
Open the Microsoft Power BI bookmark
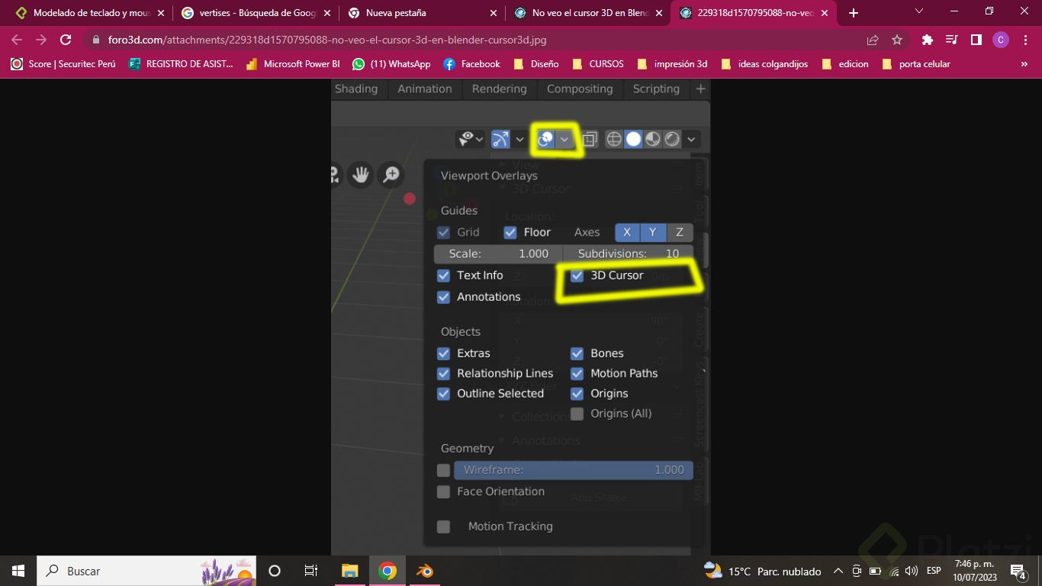pos(293,64)
